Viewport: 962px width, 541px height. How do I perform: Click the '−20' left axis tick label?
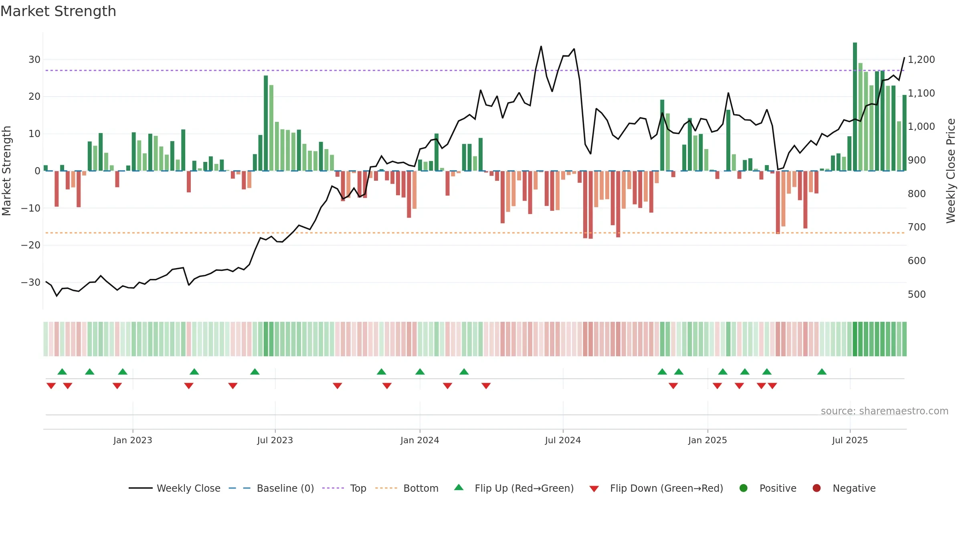[x=31, y=245]
